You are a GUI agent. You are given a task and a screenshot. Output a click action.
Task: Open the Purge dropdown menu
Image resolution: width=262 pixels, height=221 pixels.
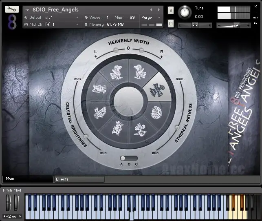pyautogui.click(x=159, y=17)
